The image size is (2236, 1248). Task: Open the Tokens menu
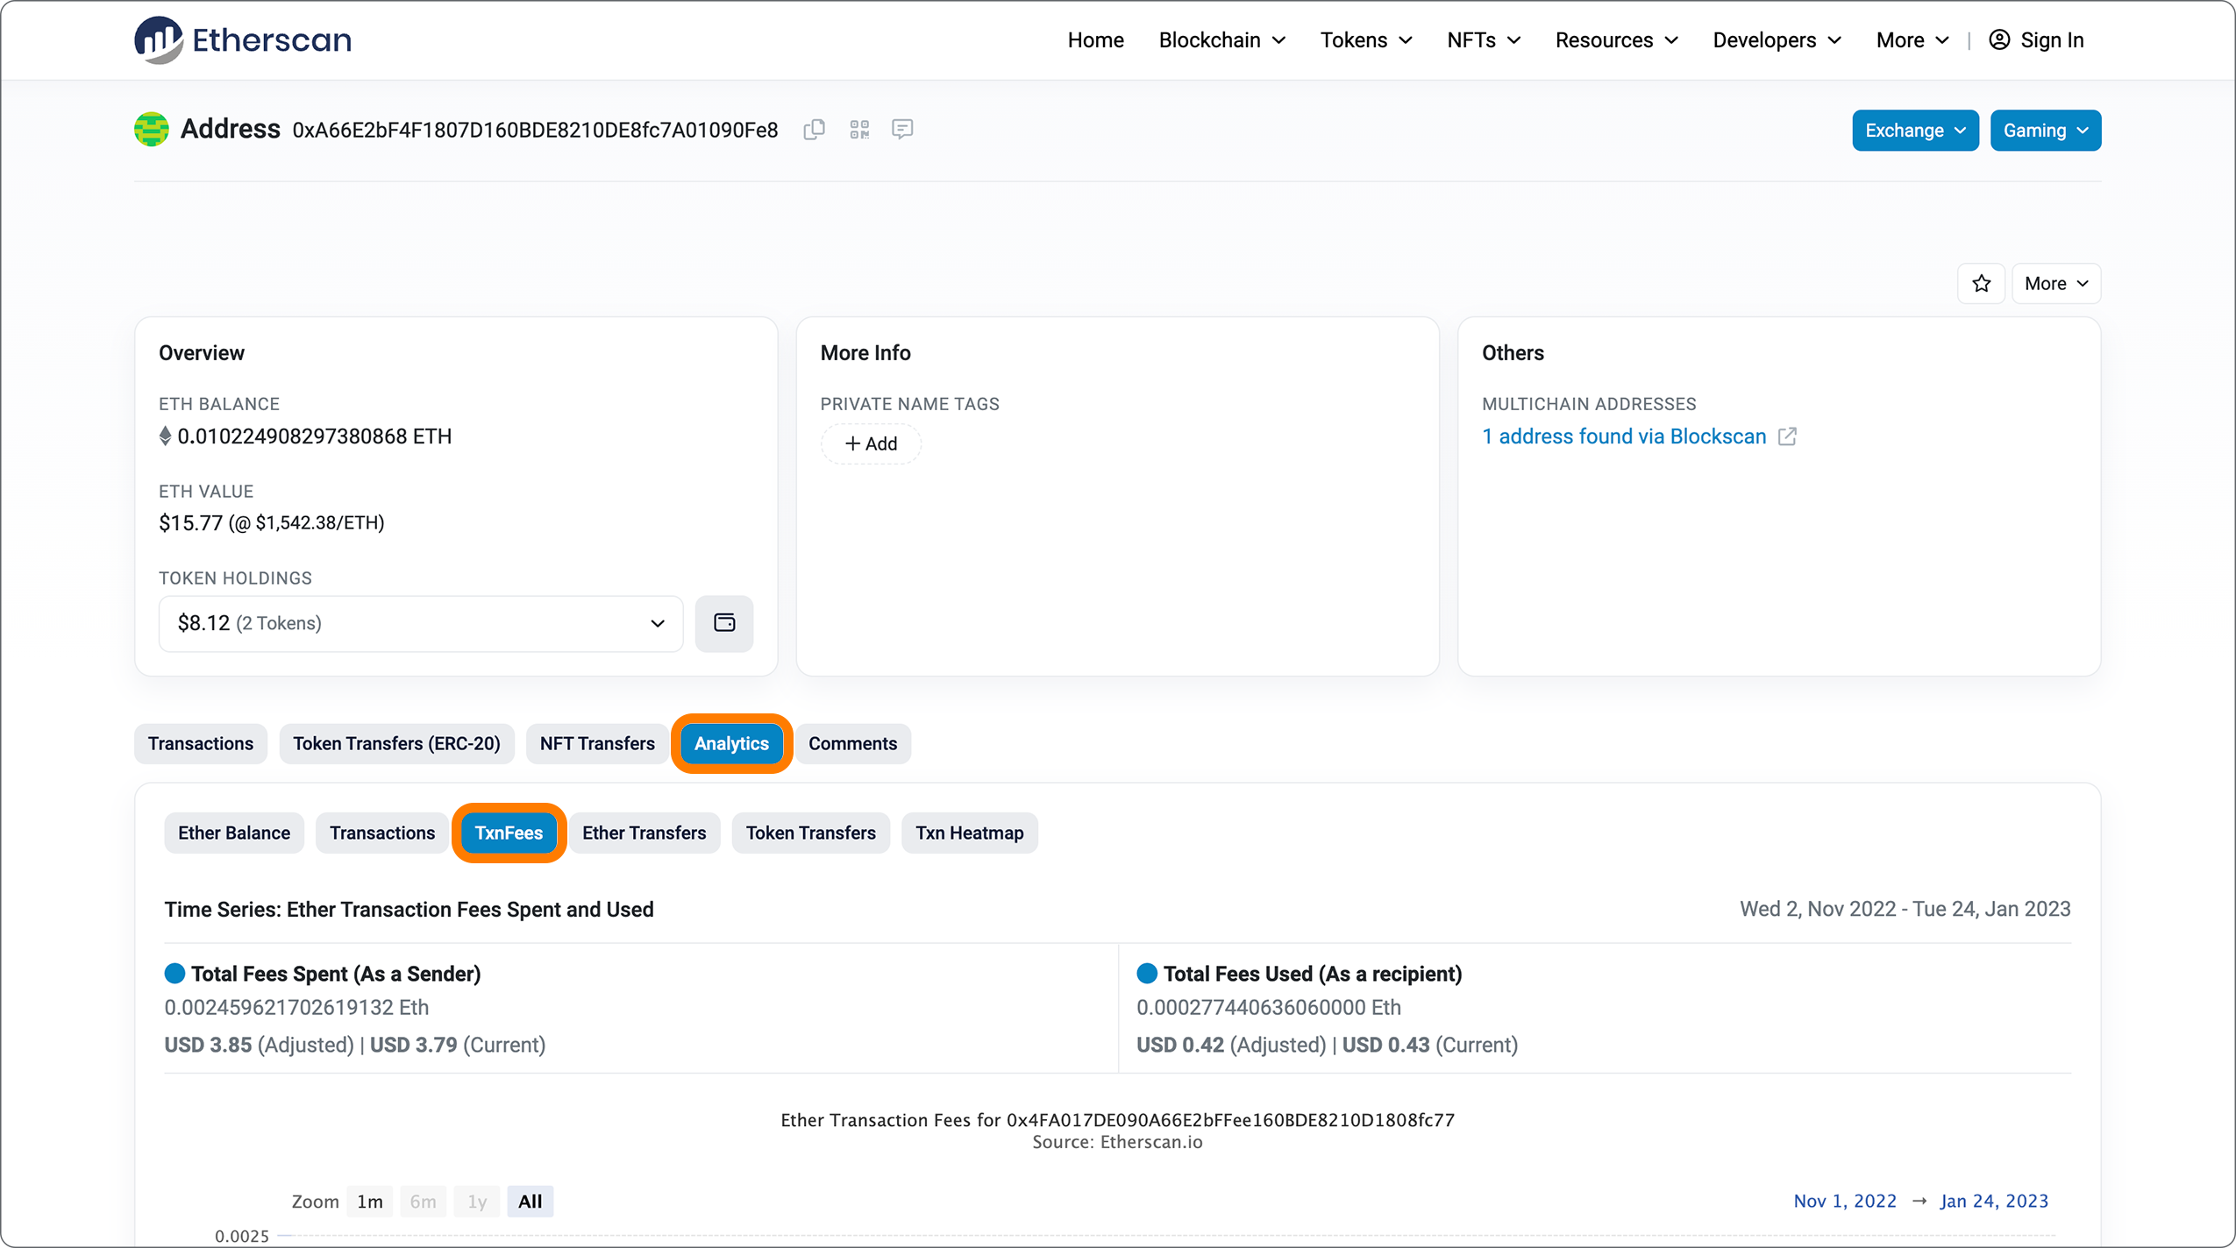click(x=1366, y=40)
